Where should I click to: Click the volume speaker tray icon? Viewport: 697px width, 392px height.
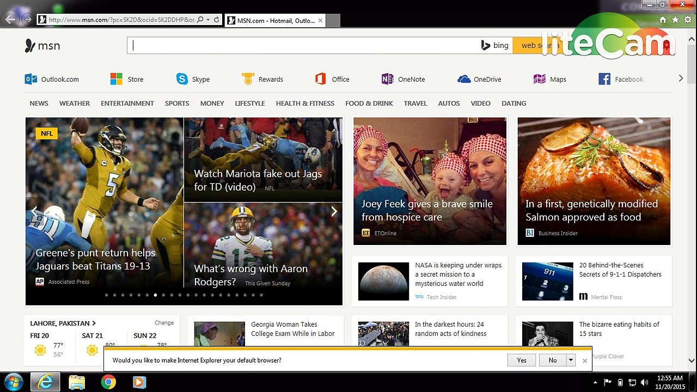645,382
